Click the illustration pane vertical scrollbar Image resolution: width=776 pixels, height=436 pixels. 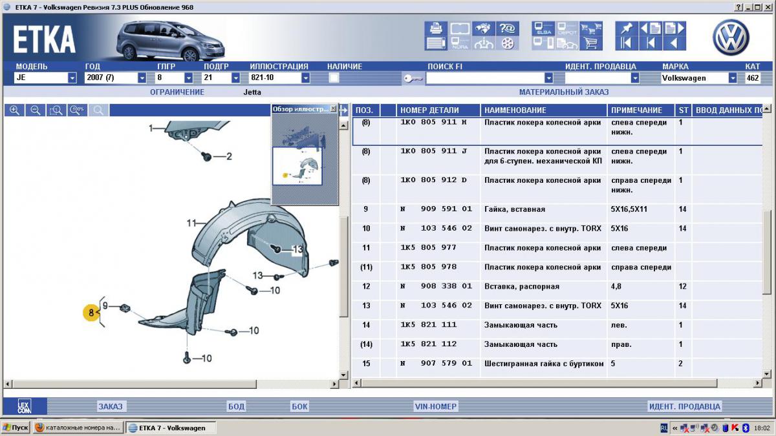point(343,266)
